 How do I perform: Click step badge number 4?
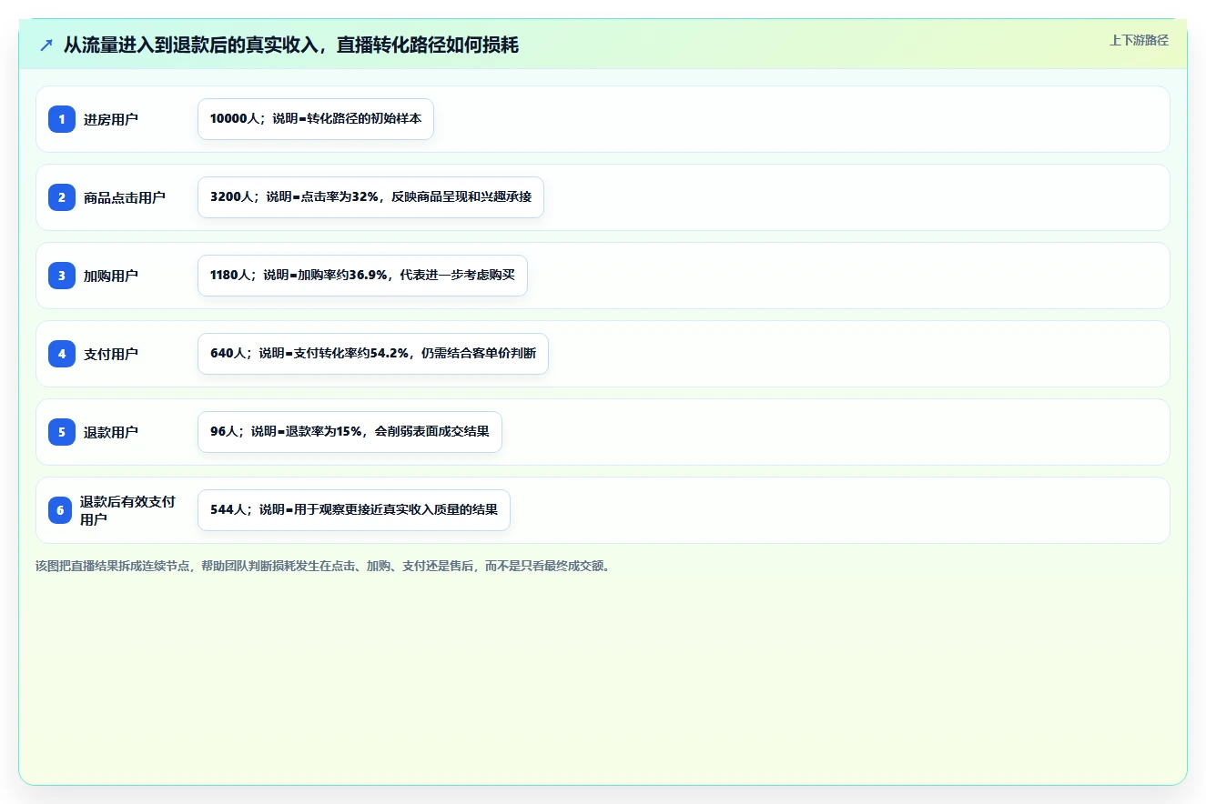point(62,353)
